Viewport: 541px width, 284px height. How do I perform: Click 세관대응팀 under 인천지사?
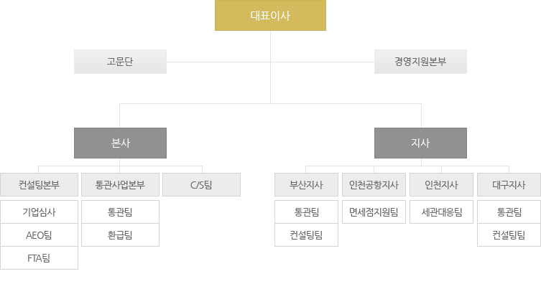pos(441,212)
